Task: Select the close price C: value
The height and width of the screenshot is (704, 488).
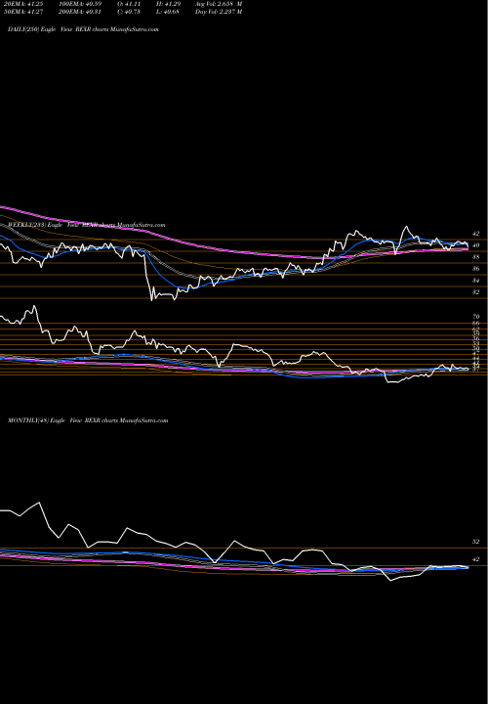Action: [x=133, y=12]
